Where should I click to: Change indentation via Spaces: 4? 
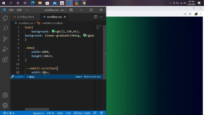click(38, 113)
